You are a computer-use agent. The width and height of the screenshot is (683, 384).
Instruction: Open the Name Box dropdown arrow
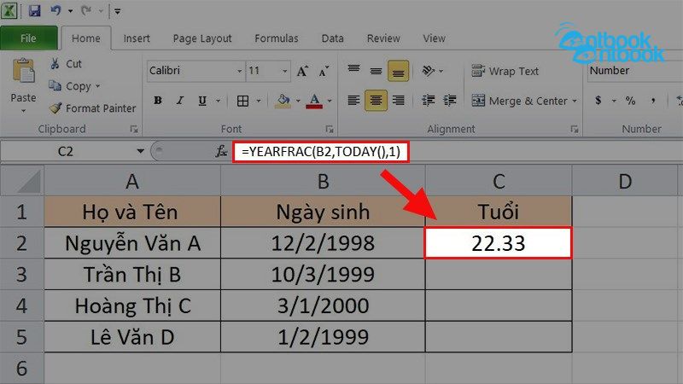coord(141,151)
